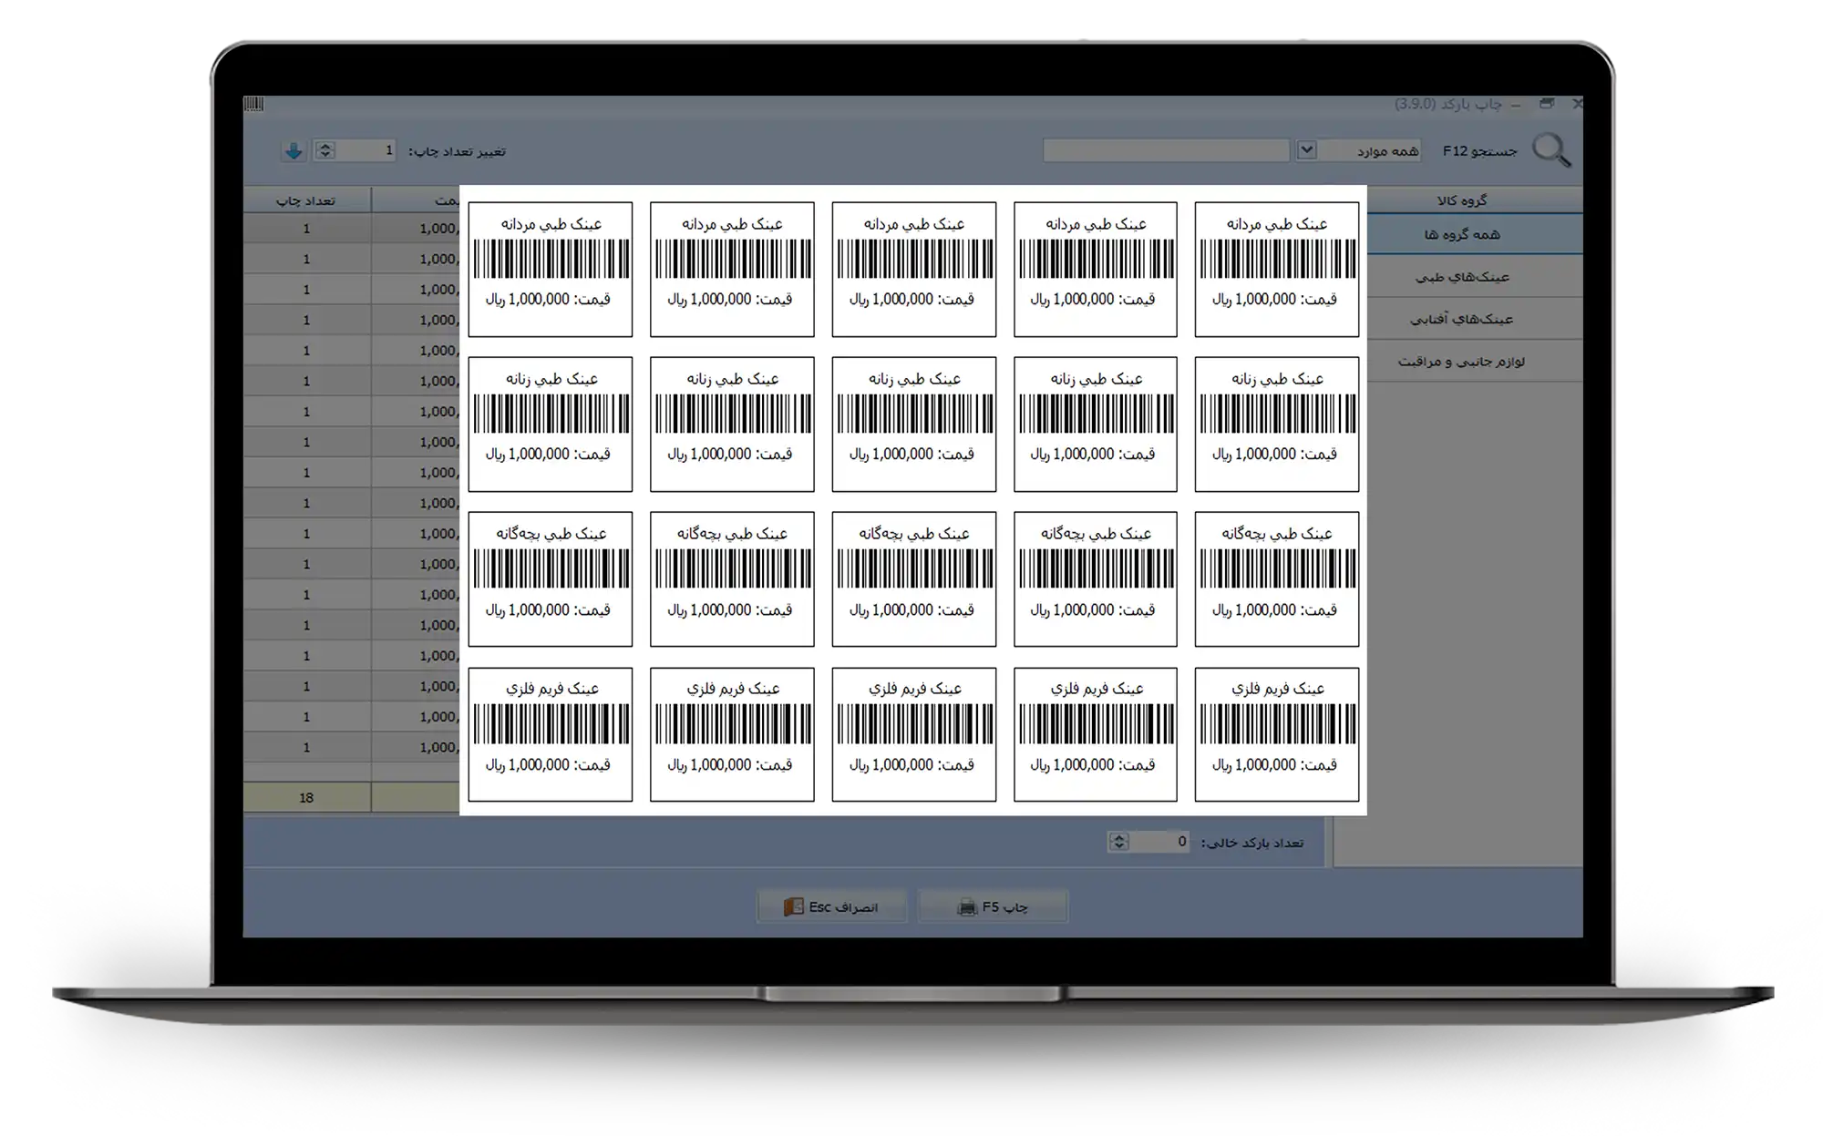Screen dimensions: 1823x1136
Task: Click the restore window icon in title bar
Action: pyautogui.click(x=1546, y=104)
